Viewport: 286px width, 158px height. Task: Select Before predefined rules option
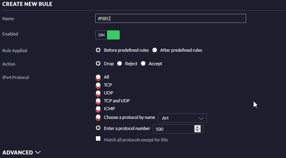98,50
